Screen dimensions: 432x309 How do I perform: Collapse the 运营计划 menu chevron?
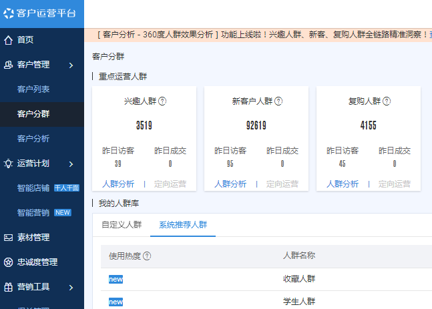click(x=71, y=164)
